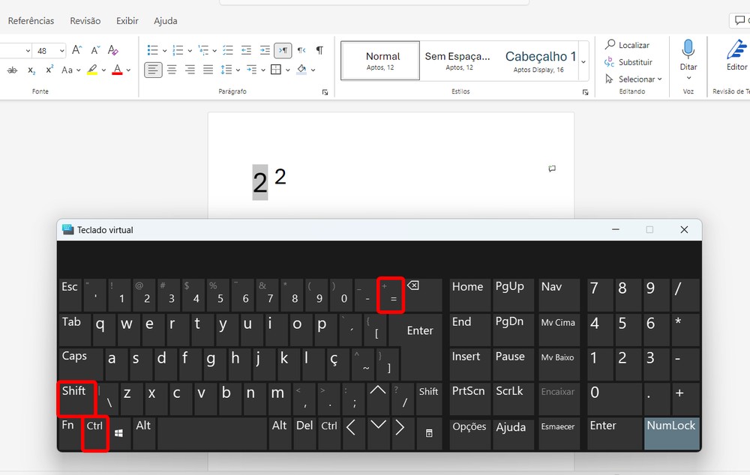Select center text alignment

coord(172,70)
